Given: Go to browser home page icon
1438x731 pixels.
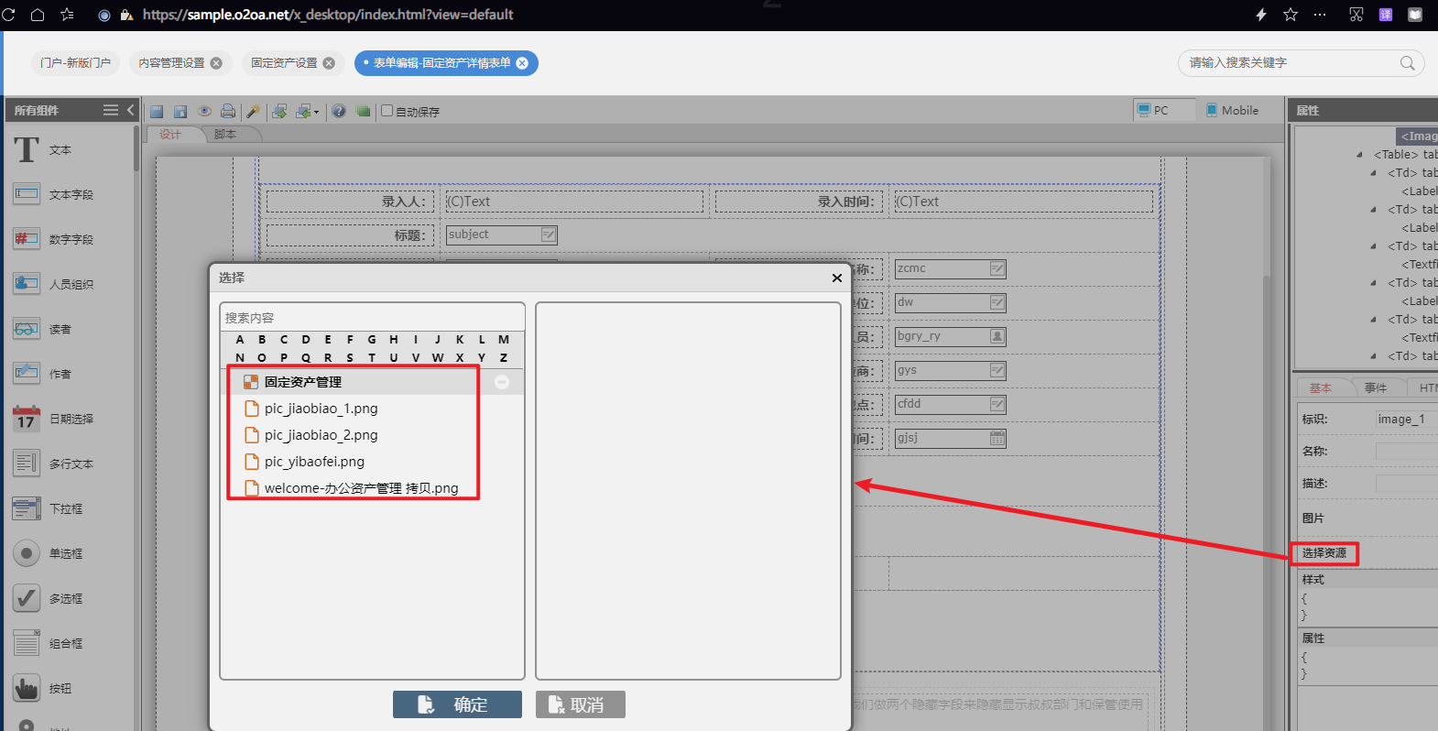Looking at the screenshot, I should pyautogui.click(x=38, y=15).
